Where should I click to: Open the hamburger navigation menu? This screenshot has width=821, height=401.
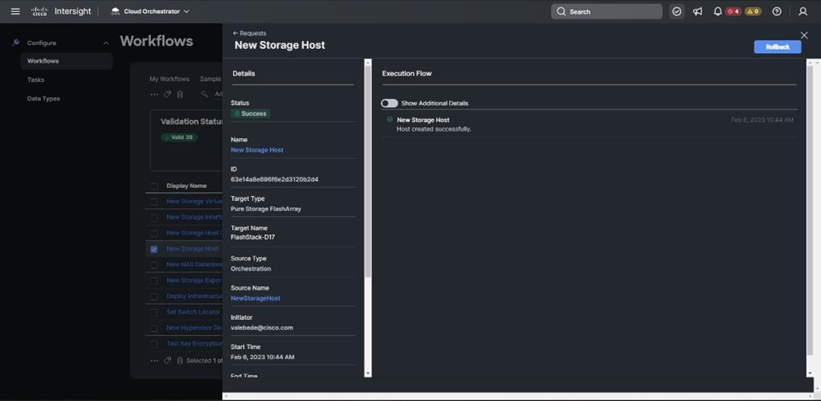point(15,11)
